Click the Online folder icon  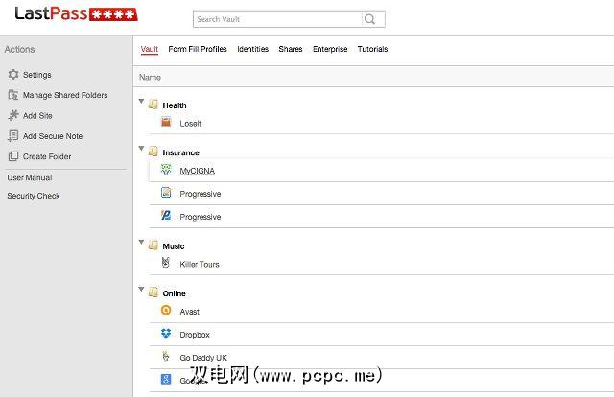click(x=153, y=292)
